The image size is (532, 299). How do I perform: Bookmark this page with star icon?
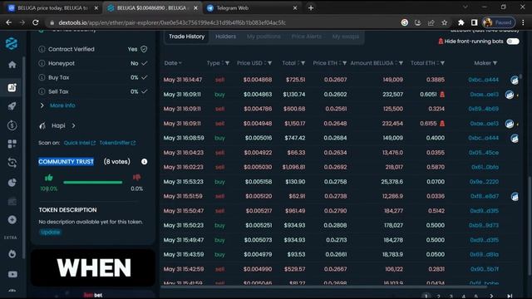[x=445, y=22]
